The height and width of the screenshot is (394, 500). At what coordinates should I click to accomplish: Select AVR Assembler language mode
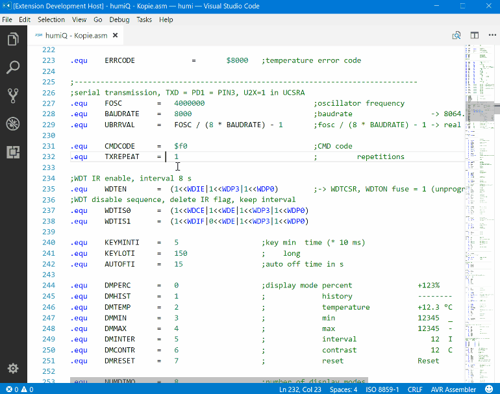click(453, 389)
